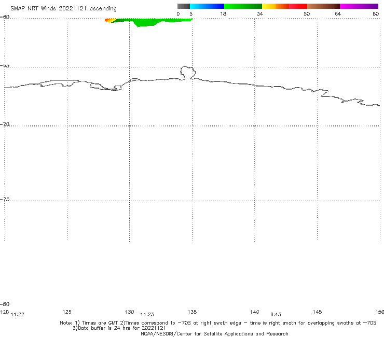The image size is (384, 337).
Task: Click the NOAA/NESDIS credit line
Action: [x=214, y=333]
